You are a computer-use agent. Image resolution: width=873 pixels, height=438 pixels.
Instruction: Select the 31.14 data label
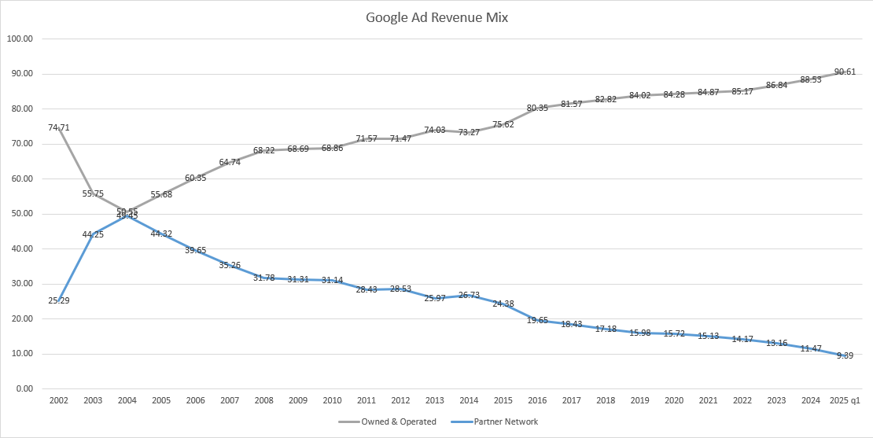[x=333, y=280]
